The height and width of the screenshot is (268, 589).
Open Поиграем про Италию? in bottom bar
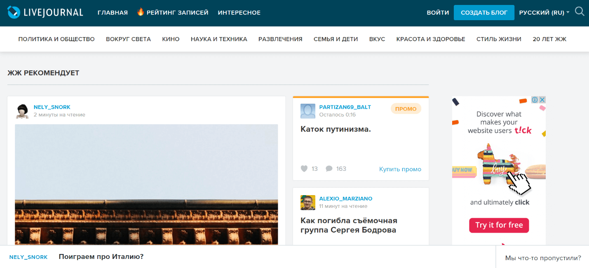coord(101,257)
